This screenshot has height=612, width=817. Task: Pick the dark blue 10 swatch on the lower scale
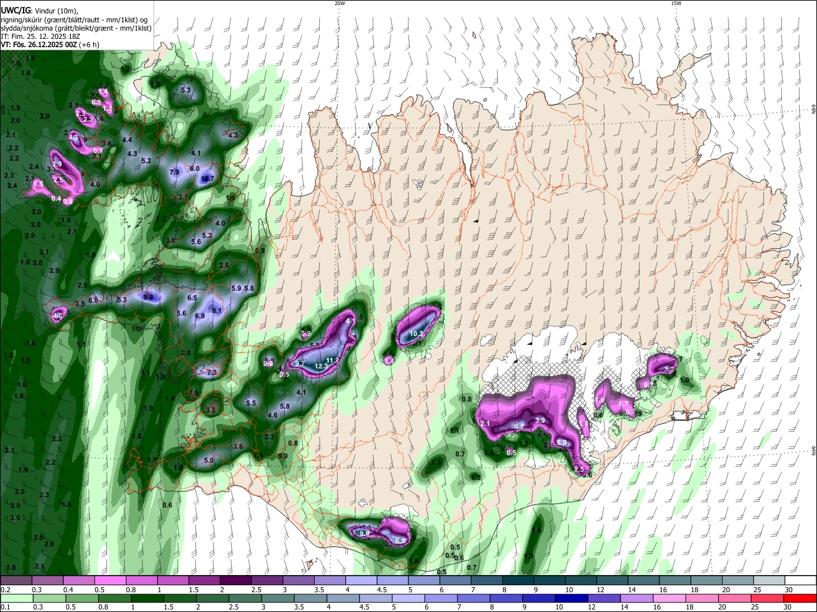pyautogui.click(x=571, y=599)
